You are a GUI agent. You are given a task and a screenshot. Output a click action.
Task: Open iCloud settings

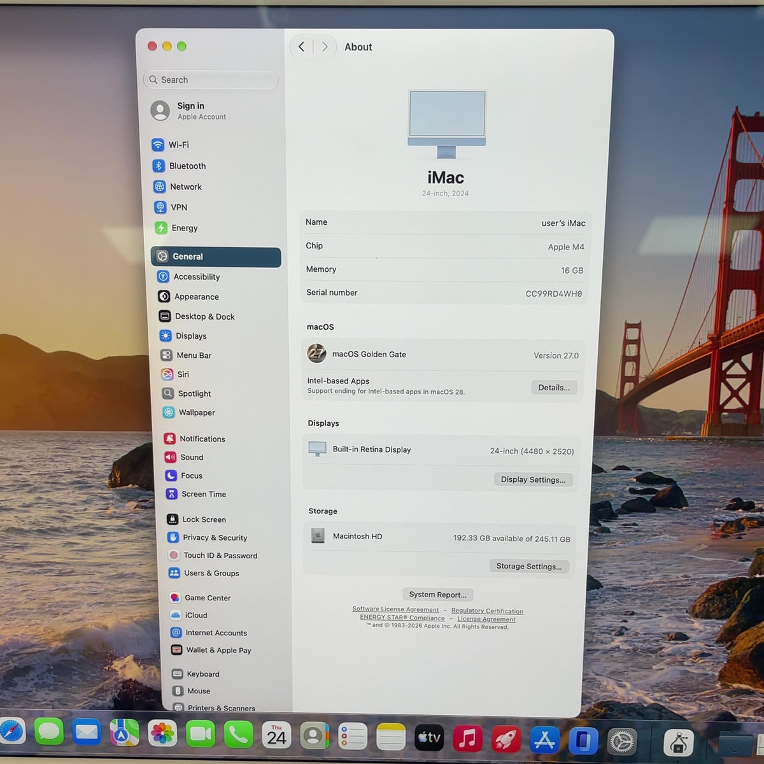(x=188, y=615)
